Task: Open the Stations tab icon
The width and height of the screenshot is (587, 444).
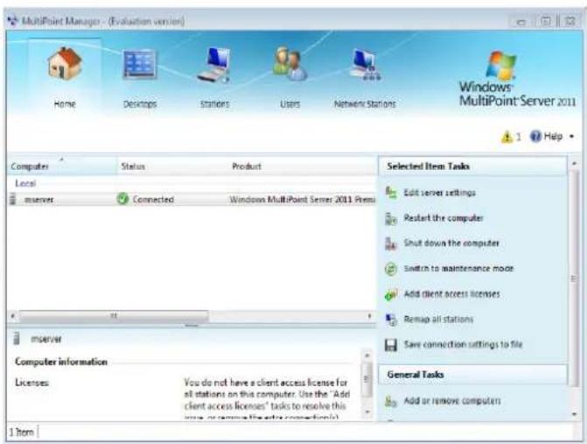Action: 214,65
